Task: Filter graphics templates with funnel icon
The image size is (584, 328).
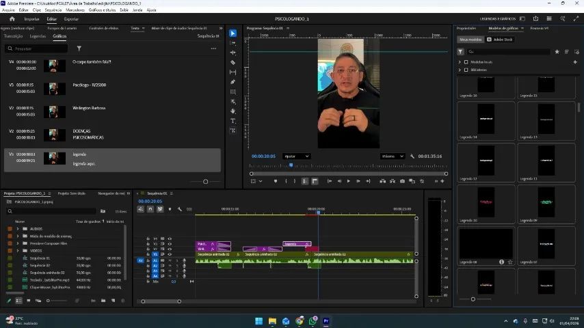Action: pyautogui.click(x=460, y=52)
